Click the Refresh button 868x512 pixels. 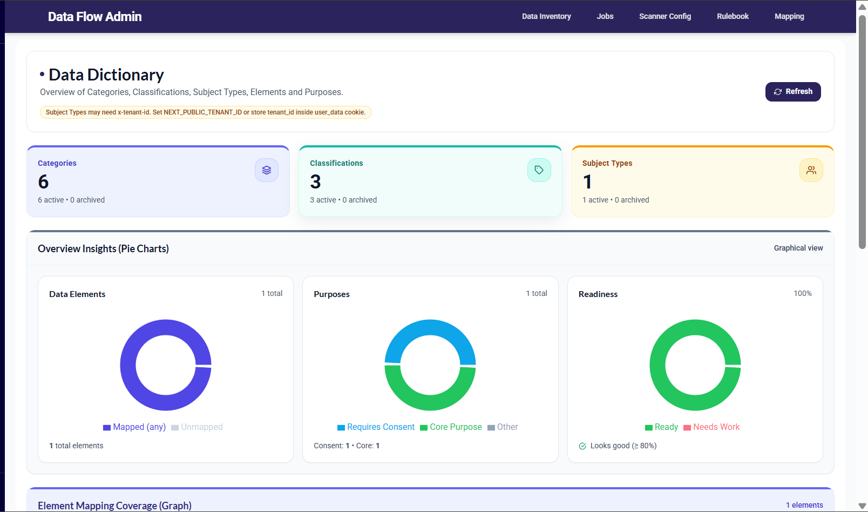[x=792, y=92]
